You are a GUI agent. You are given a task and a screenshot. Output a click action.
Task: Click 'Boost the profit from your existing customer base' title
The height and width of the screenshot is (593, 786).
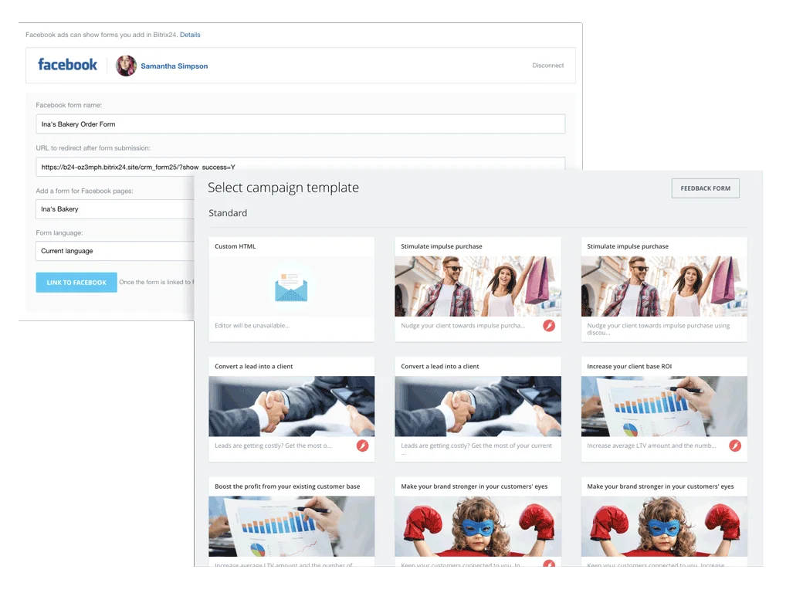point(287,486)
